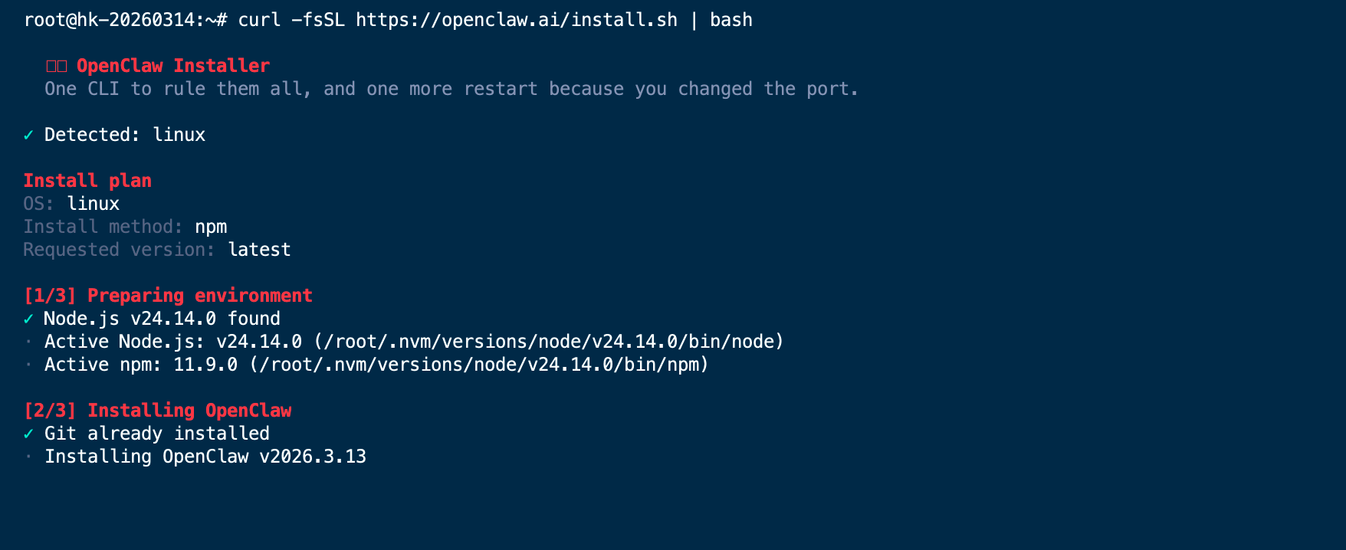Click the checkmark before Git already installed

28,434
